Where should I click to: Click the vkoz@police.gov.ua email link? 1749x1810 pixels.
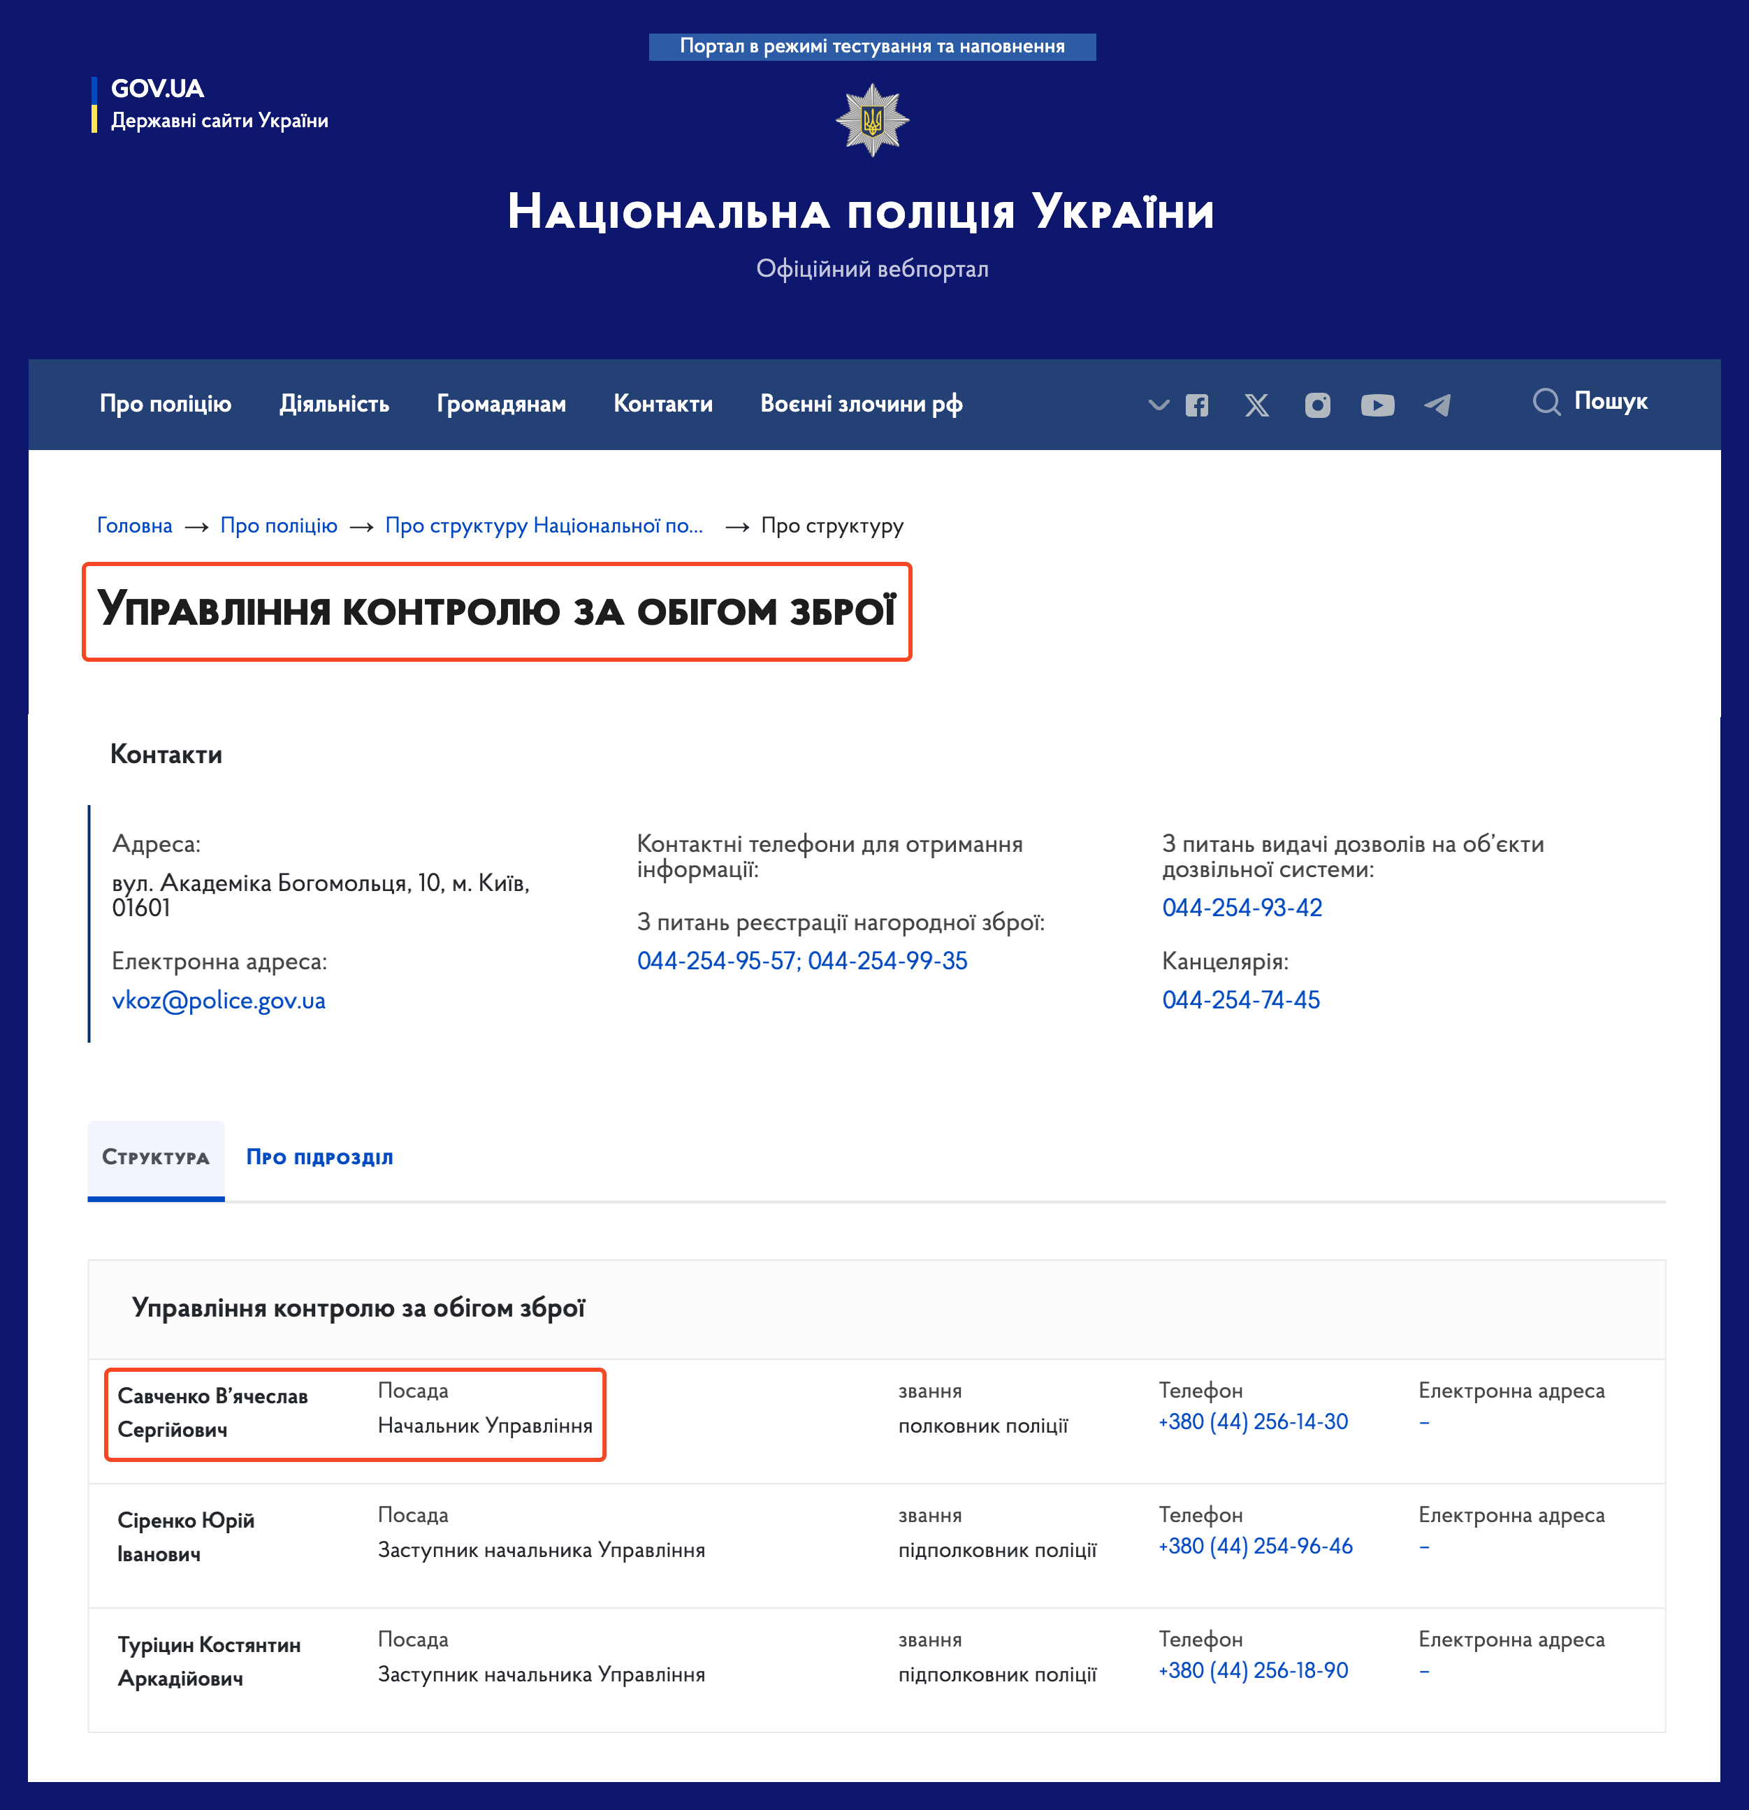coord(219,1001)
